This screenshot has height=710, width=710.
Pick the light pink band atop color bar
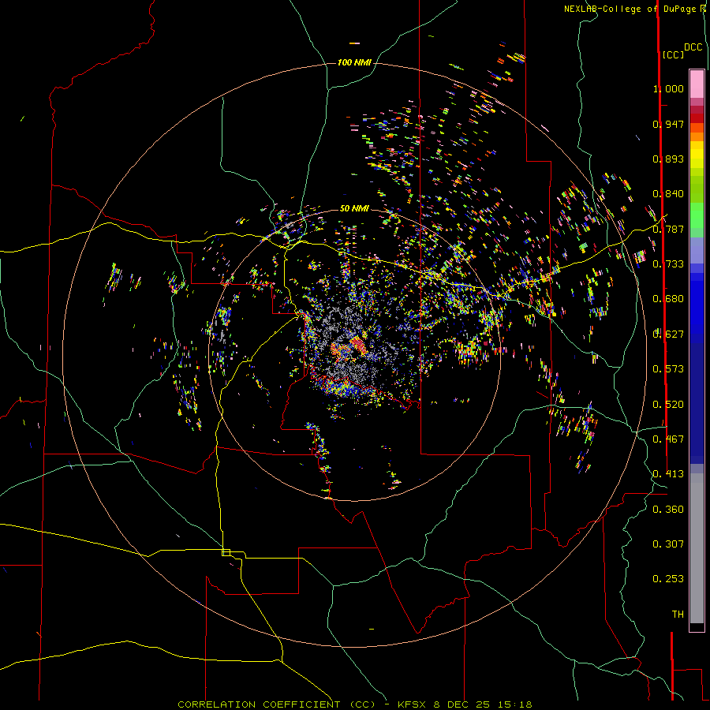tap(697, 84)
